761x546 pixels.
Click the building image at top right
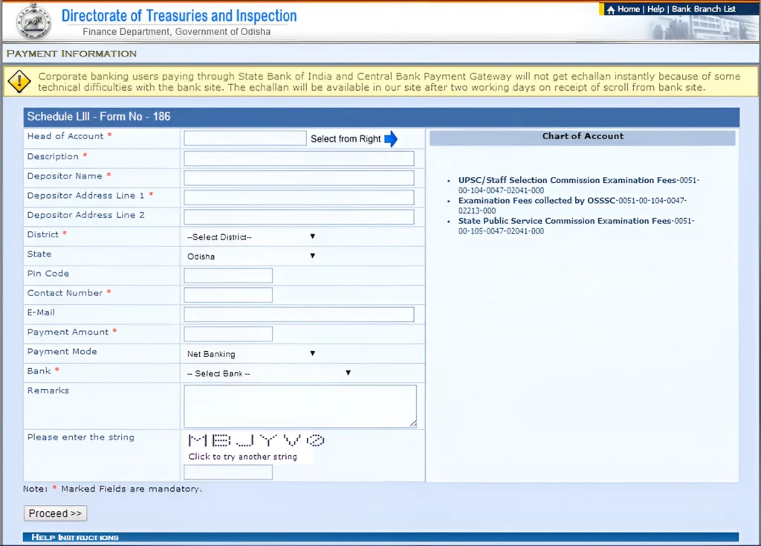click(705, 28)
